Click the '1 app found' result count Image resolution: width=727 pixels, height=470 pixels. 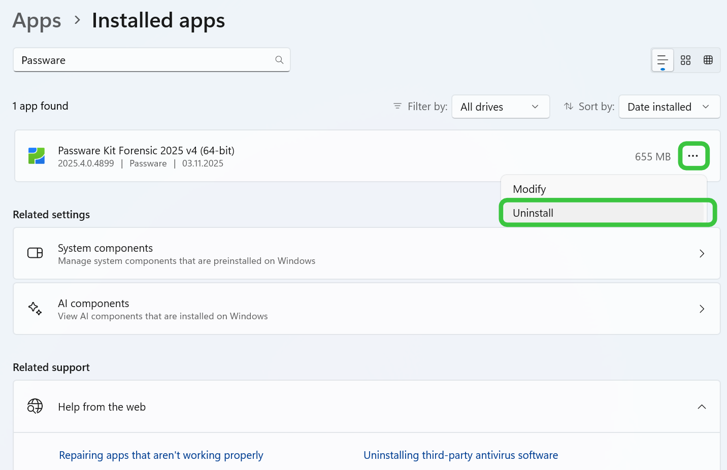pyautogui.click(x=40, y=106)
